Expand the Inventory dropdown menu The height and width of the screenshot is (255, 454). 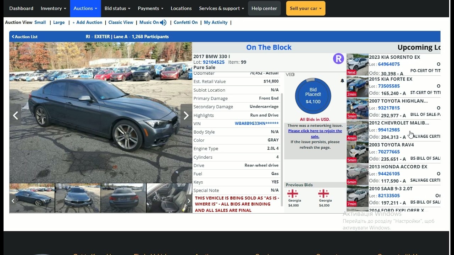coord(53,8)
